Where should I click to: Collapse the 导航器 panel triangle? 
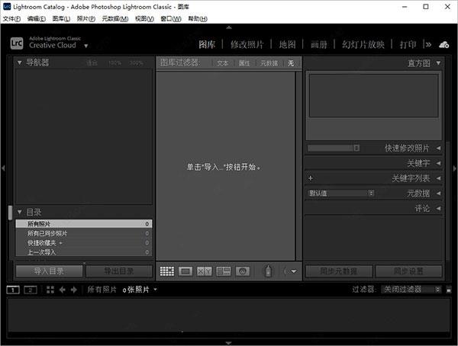pyautogui.click(x=20, y=62)
